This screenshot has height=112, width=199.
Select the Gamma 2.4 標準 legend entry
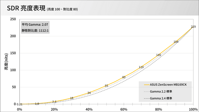(x=158, y=98)
